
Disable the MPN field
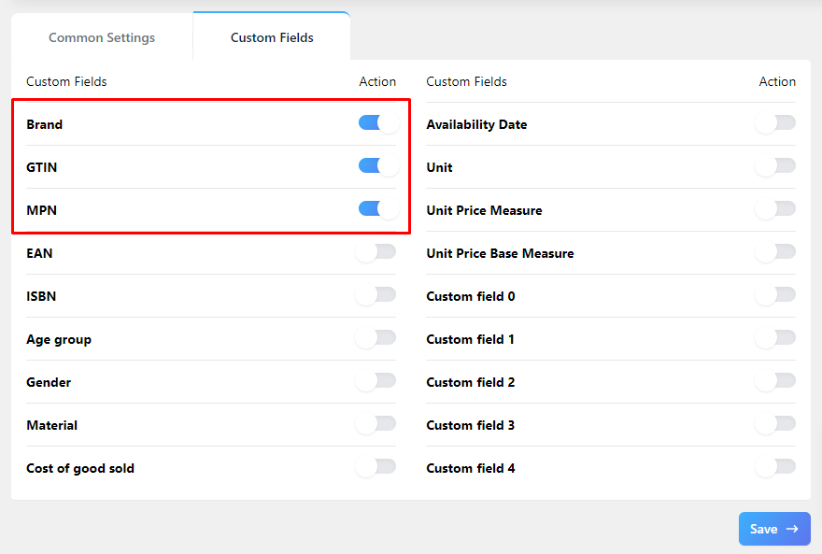point(378,208)
